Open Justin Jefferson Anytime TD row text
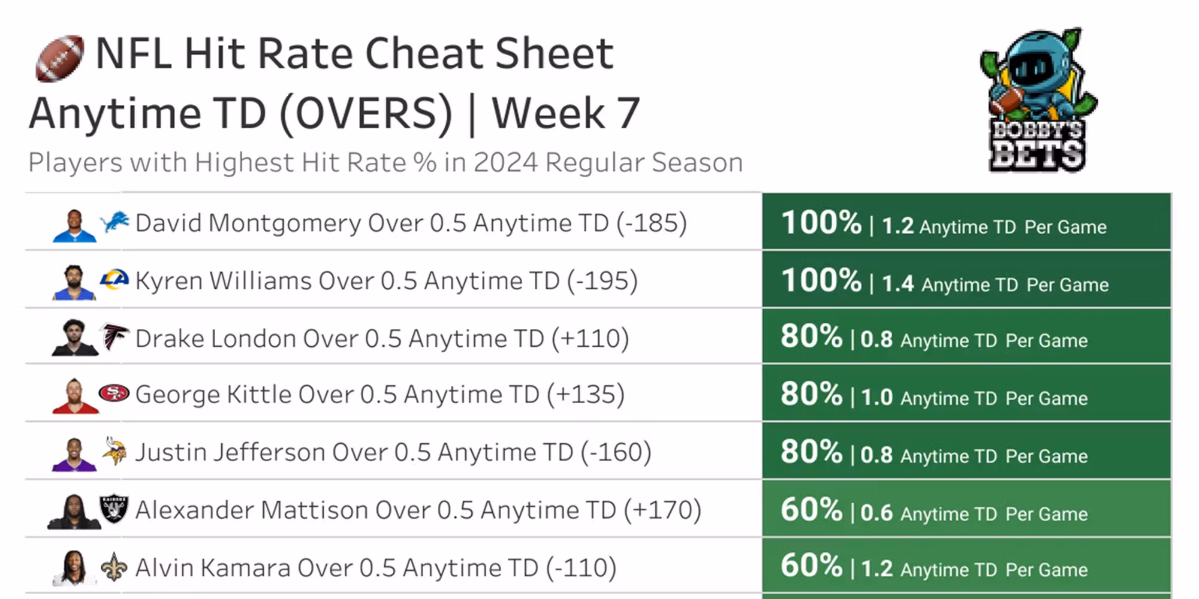 [393, 452]
